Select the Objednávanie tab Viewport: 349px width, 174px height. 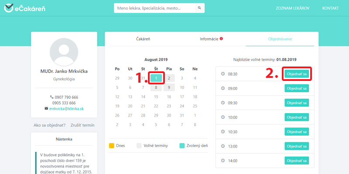coord(280,39)
